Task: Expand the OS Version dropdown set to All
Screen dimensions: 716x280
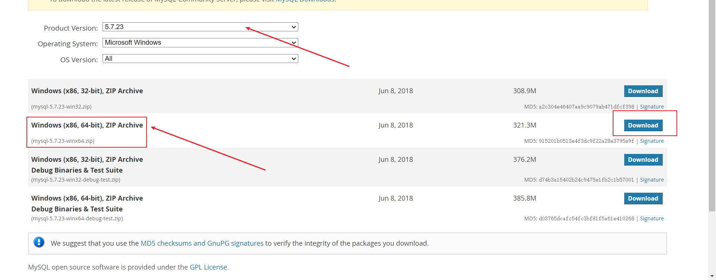Action: pyautogui.click(x=200, y=59)
